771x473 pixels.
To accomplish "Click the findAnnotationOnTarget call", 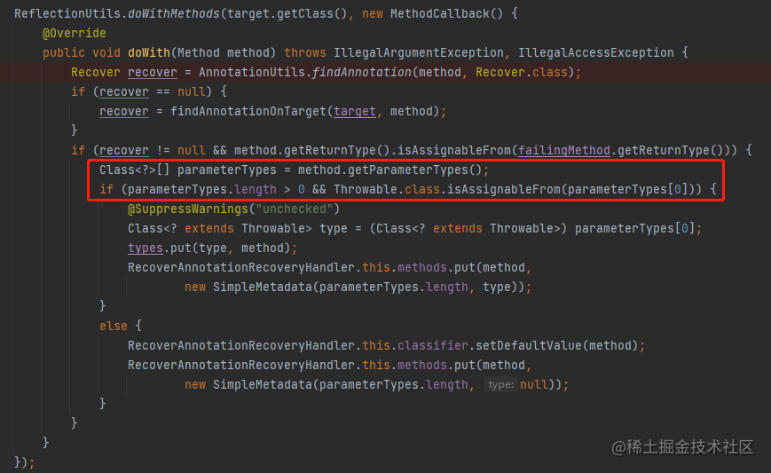I will 248,111.
